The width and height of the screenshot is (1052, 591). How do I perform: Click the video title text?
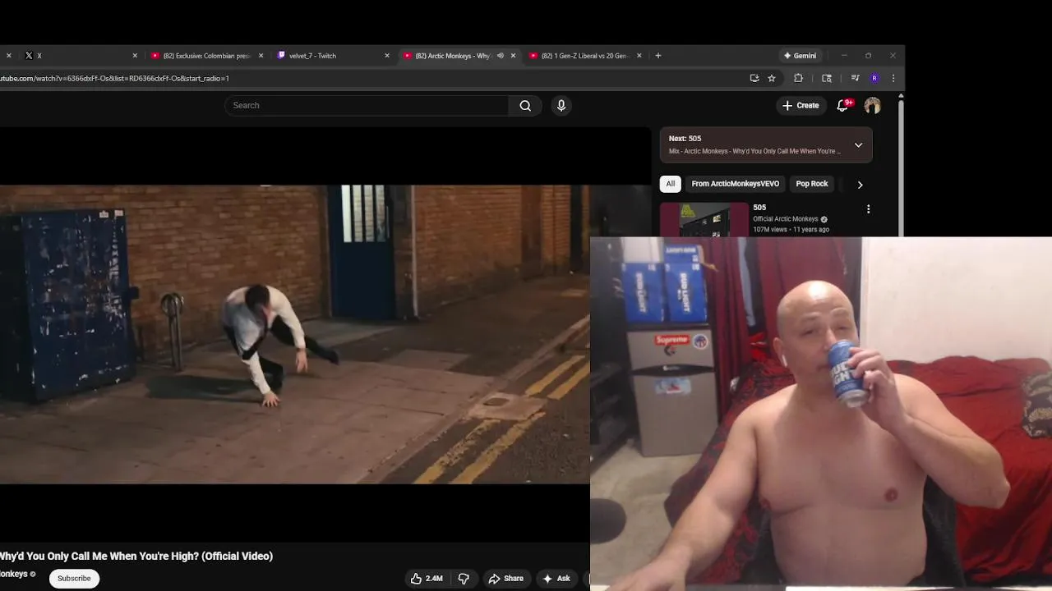(x=136, y=556)
